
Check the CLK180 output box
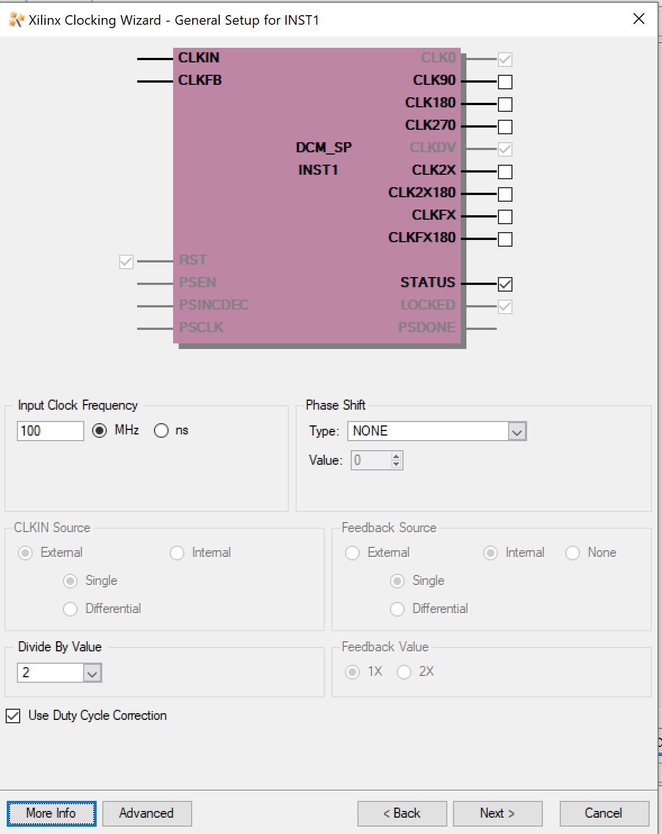(x=505, y=105)
